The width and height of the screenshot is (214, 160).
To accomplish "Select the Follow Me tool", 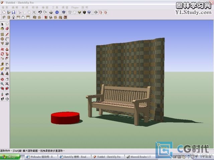I will click(x=7, y=54).
